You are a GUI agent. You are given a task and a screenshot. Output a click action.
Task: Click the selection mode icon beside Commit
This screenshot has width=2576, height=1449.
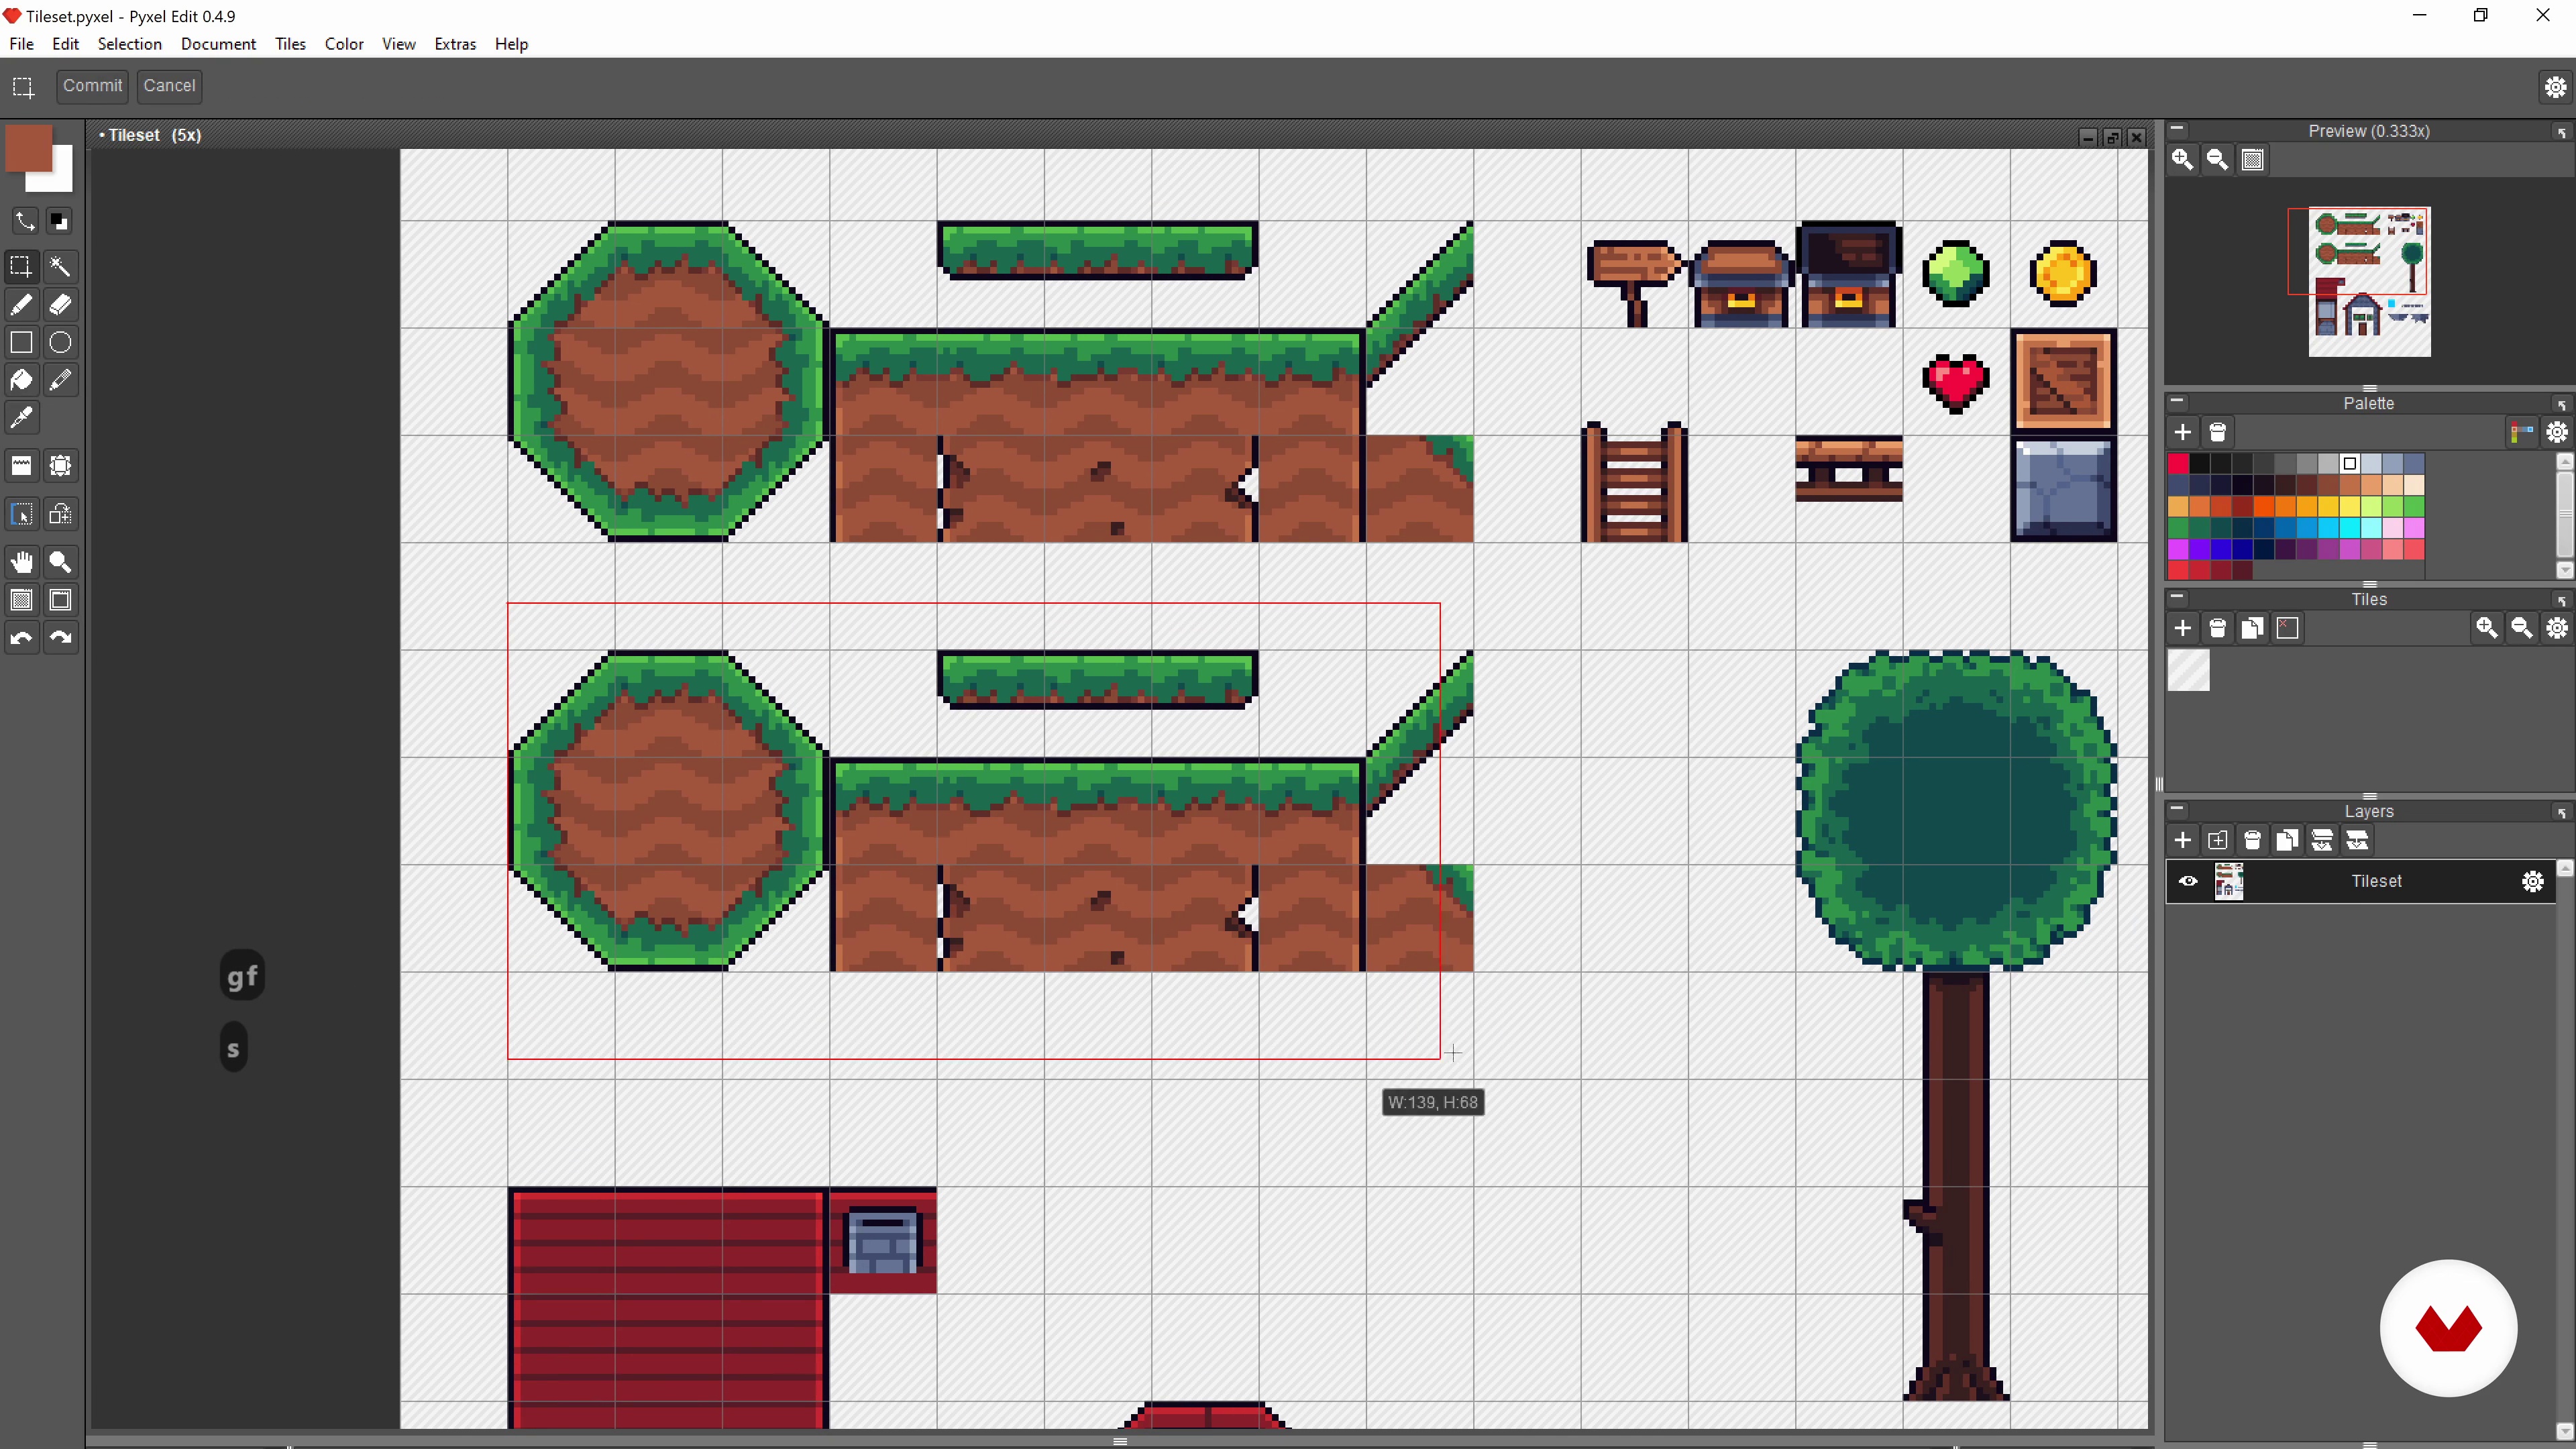tap(23, 87)
